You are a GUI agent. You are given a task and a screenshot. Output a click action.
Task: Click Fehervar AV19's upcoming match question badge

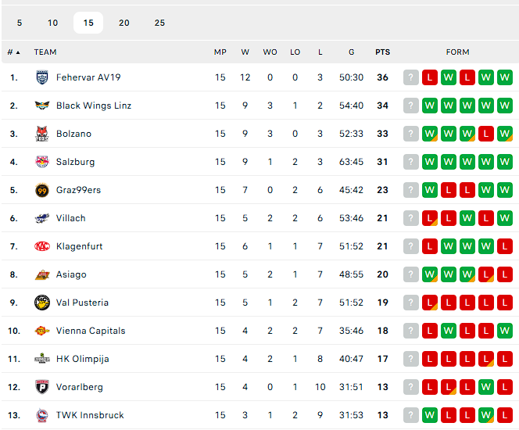point(411,77)
